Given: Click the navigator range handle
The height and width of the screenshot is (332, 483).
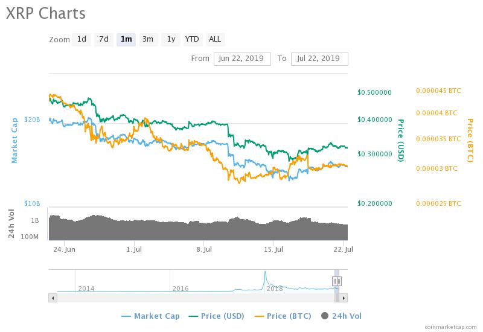Looking at the screenshot, I should [336, 281].
